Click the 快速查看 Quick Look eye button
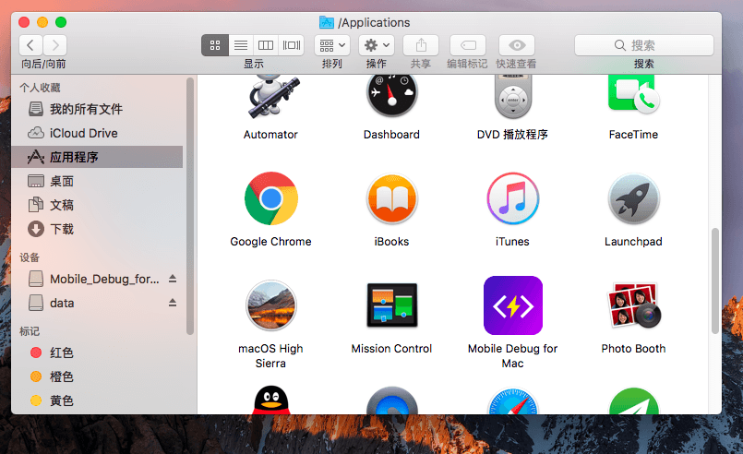The width and height of the screenshot is (743, 454). pyautogui.click(x=517, y=45)
